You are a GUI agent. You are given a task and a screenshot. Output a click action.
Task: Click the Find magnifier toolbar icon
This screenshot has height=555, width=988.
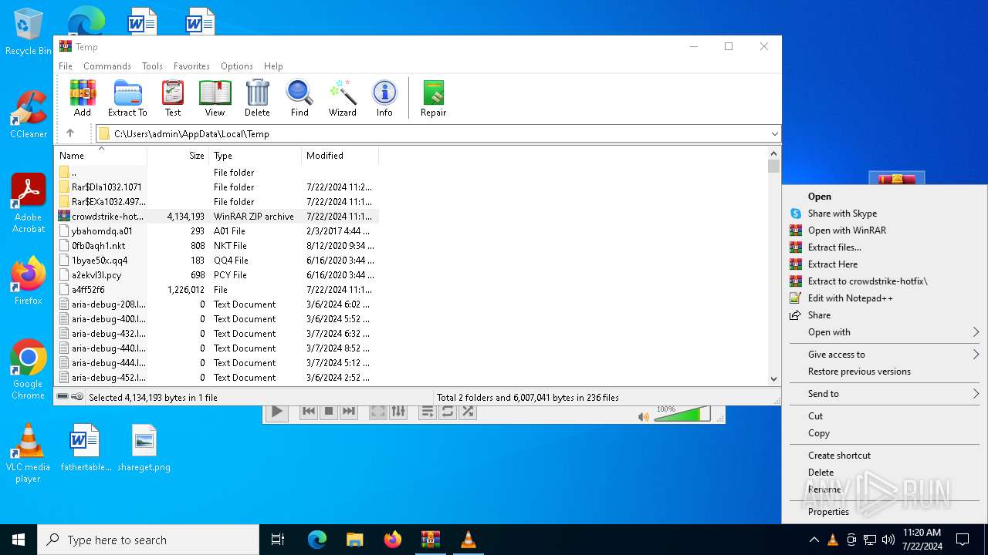click(x=299, y=99)
